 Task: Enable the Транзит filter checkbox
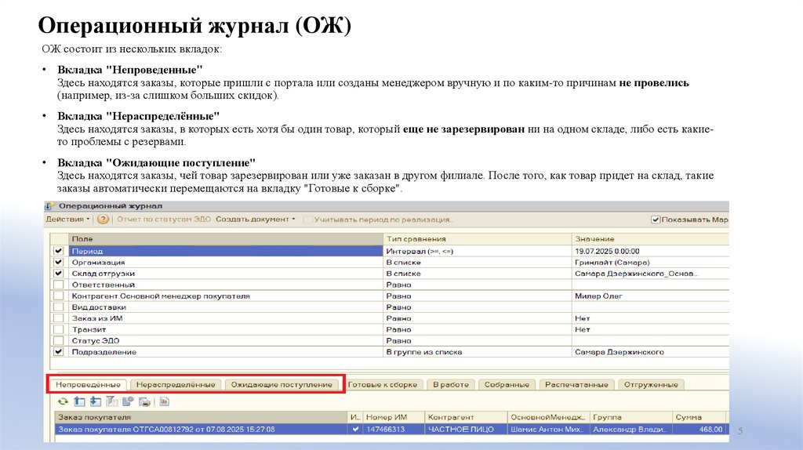pyautogui.click(x=58, y=329)
